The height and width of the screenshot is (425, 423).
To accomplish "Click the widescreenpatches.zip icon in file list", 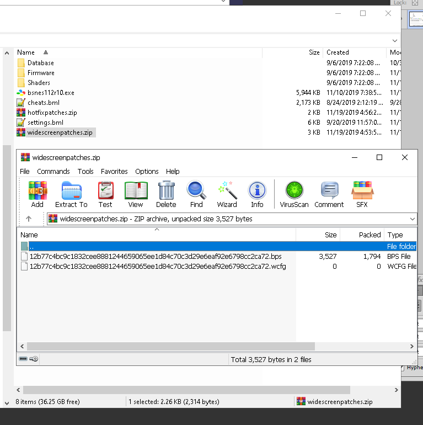I will pyautogui.click(x=21, y=132).
